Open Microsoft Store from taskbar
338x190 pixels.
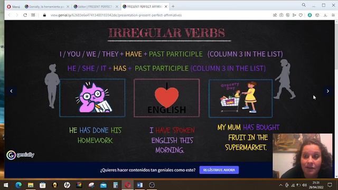43,185
